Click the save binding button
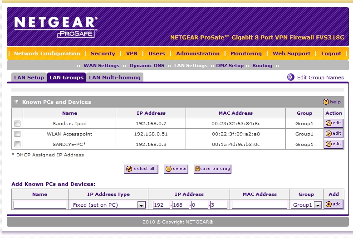Viewport: 353px width, 238px height. (x=212, y=169)
